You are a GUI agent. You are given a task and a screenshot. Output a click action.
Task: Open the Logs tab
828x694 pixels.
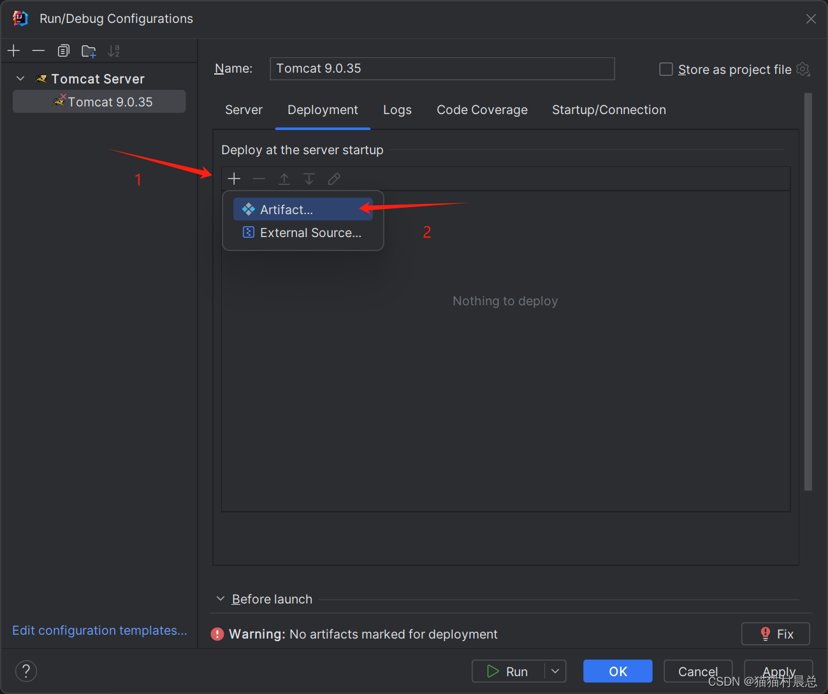397,110
